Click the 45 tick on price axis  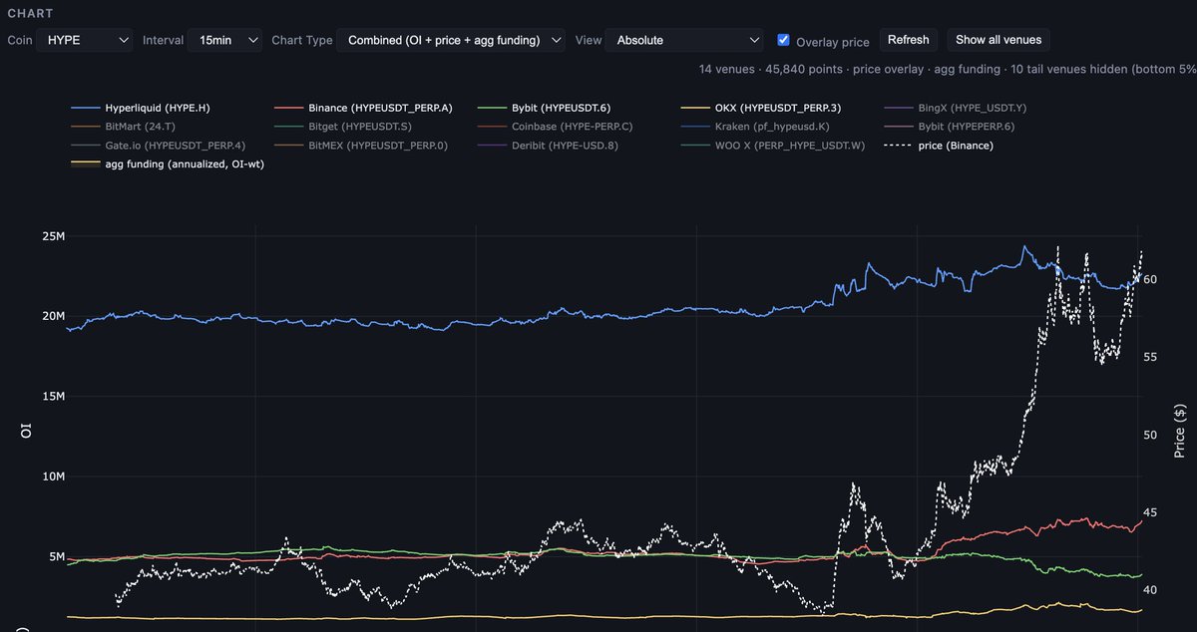pos(1150,512)
